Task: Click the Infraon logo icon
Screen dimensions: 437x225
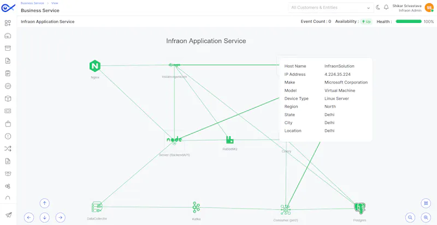Action: pyautogui.click(x=8, y=8)
